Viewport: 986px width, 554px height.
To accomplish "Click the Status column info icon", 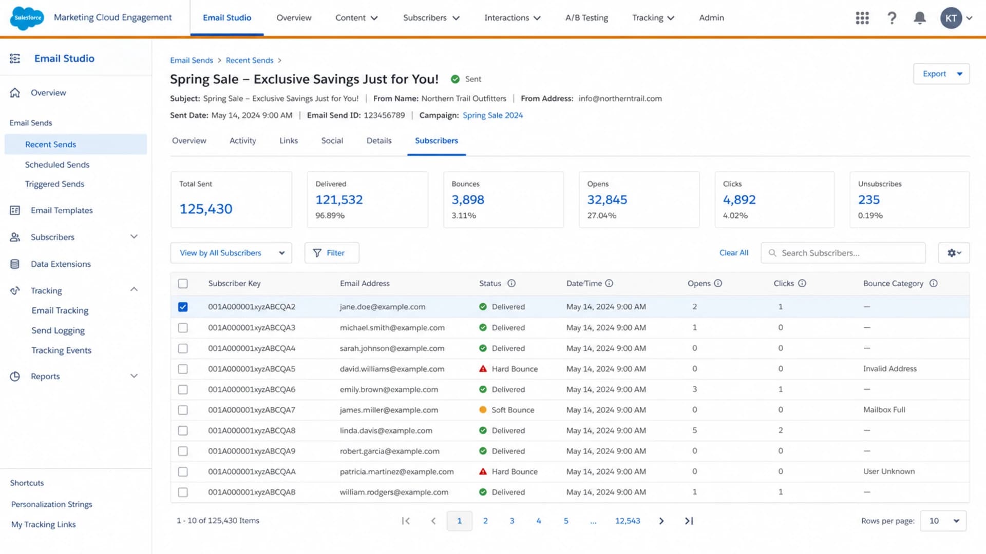I will coord(511,283).
